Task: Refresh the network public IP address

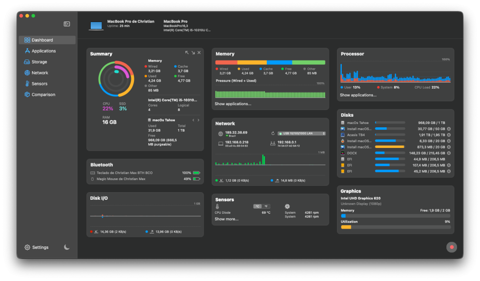Action: point(273,134)
